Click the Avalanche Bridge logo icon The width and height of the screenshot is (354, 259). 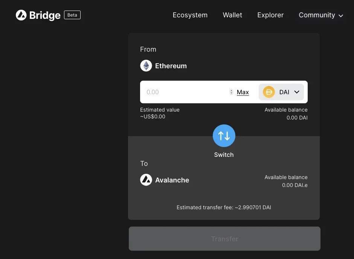pyautogui.click(x=21, y=15)
